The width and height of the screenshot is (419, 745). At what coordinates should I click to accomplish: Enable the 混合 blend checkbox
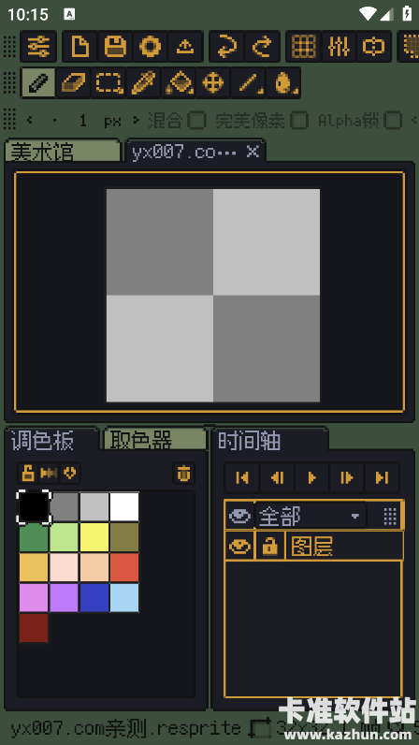click(196, 121)
